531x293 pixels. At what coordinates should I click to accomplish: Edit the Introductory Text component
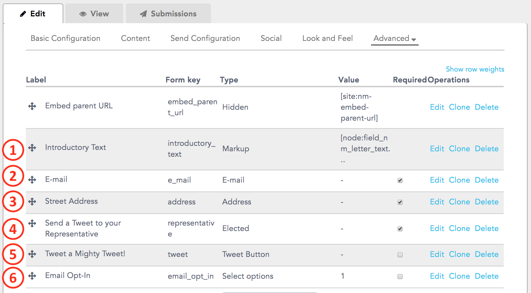(x=437, y=149)
